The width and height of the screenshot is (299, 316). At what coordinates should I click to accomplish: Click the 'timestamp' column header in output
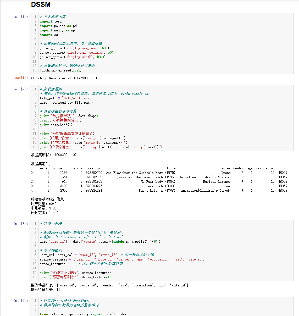tap(94, 168)
